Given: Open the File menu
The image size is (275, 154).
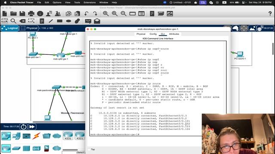Looking at the screenshot, I should click(39, 3).
